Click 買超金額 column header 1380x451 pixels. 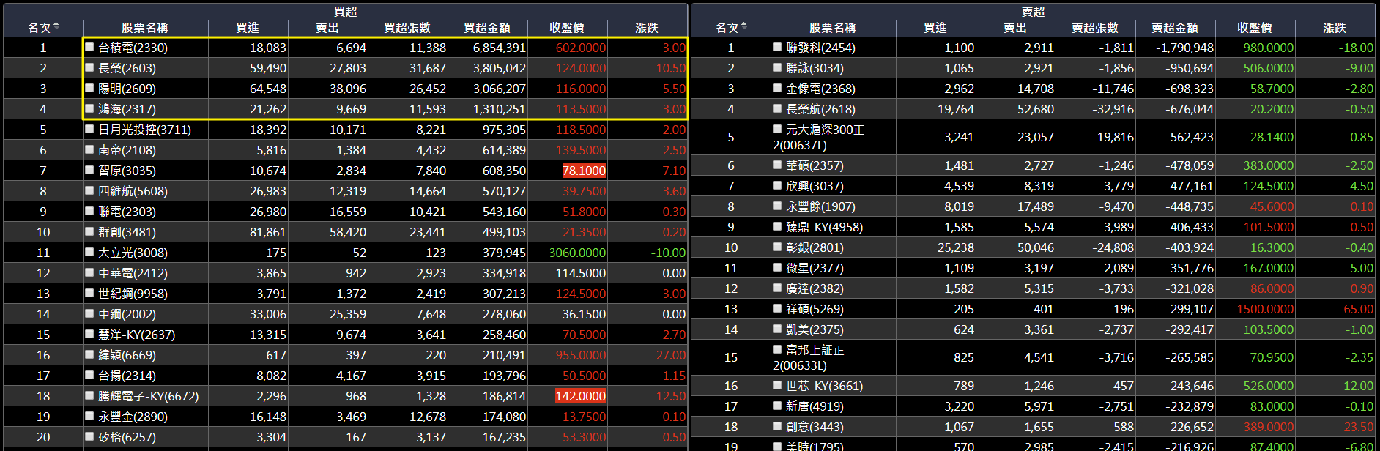tap(487, 28)
